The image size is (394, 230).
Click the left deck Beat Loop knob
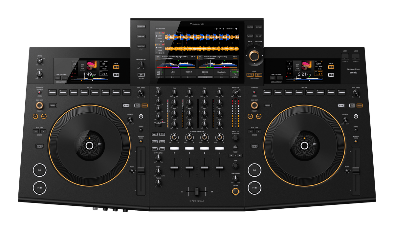tap(39, 105)
